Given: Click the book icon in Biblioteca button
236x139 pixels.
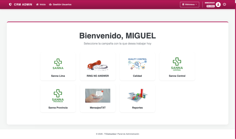Looking at the screenshot, I should click(x=183, y=5).
